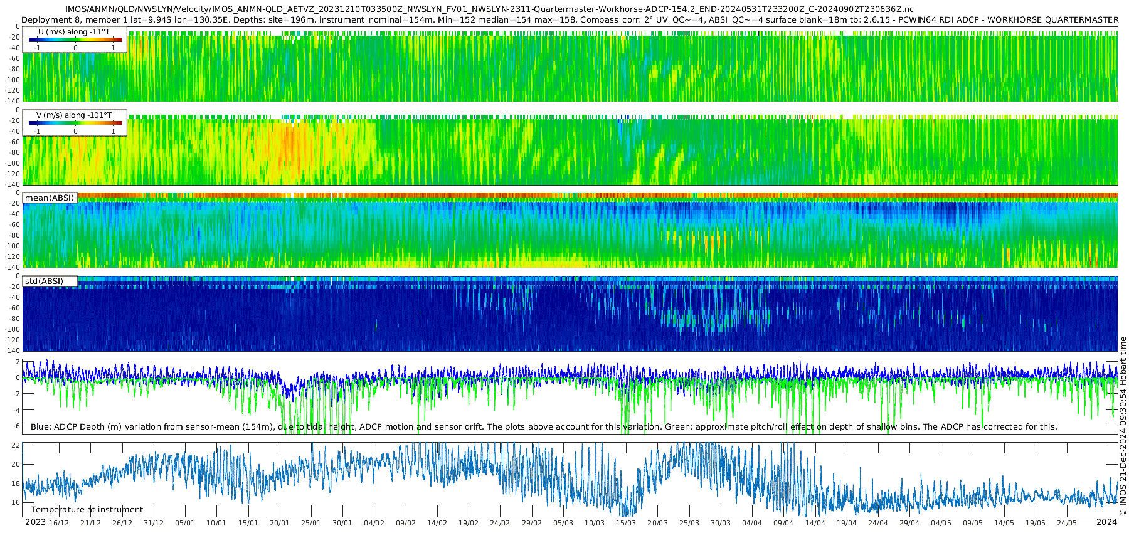Click the 16 tick on temperature axis
1129x533 pixels.
point(16,502)
